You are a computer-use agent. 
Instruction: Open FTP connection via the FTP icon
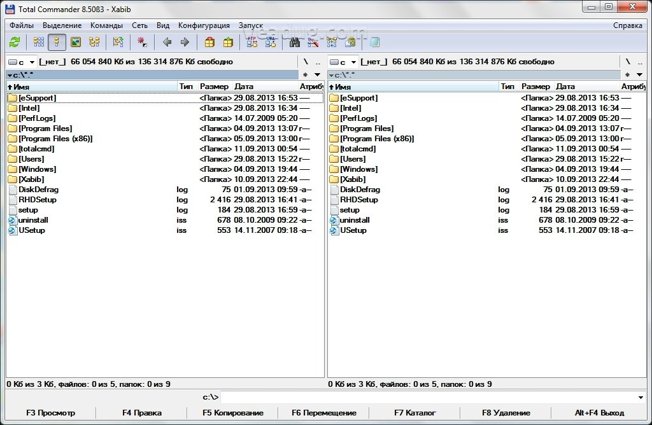pyautogui.click(x=252, y=43)
